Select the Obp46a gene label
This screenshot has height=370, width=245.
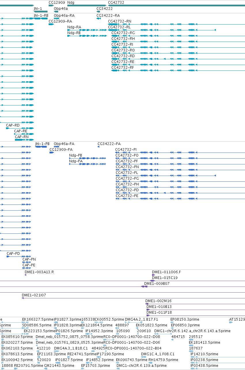click(x=61, y=9)
